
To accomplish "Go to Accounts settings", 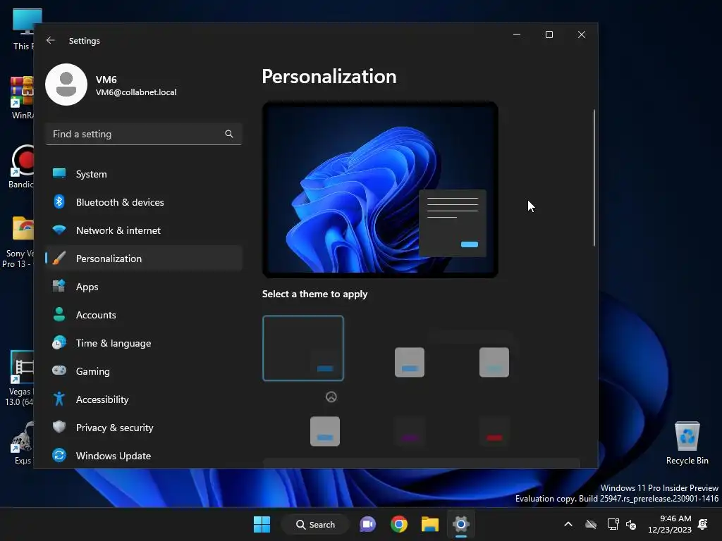I will [144, 315].
